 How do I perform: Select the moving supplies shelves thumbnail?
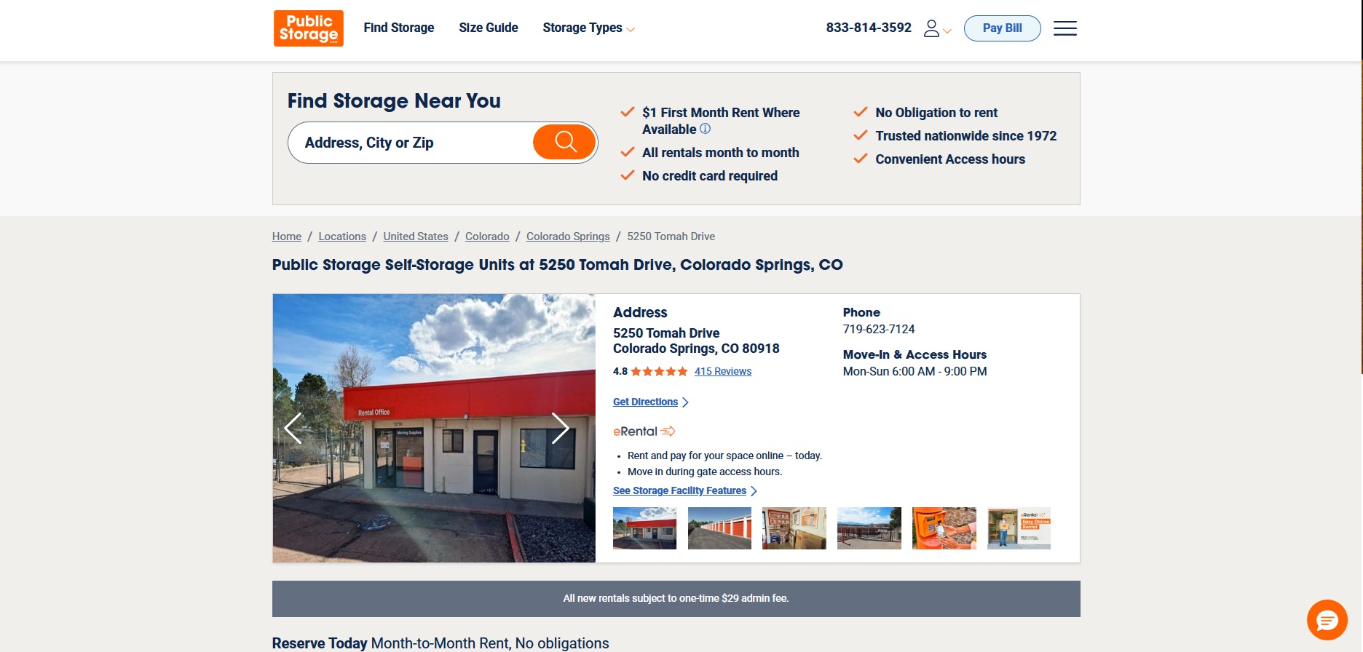(x=794, y=528)
